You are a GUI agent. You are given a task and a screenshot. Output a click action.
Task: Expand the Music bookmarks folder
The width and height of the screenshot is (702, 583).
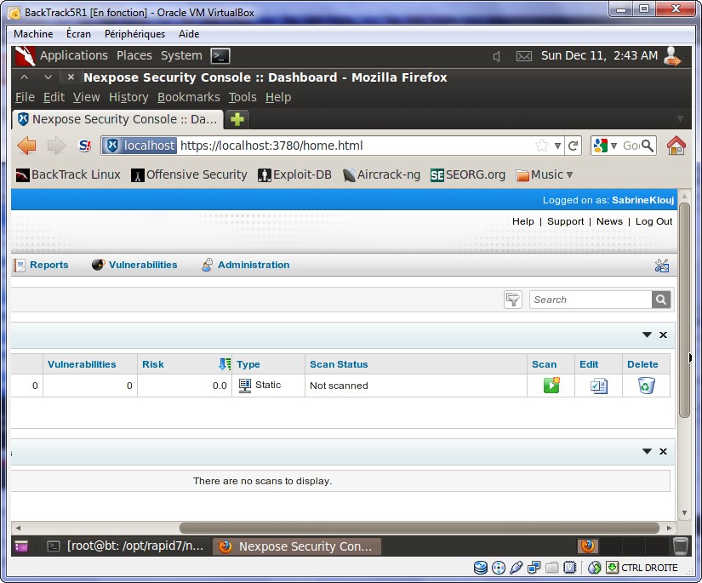pos(544,174)
